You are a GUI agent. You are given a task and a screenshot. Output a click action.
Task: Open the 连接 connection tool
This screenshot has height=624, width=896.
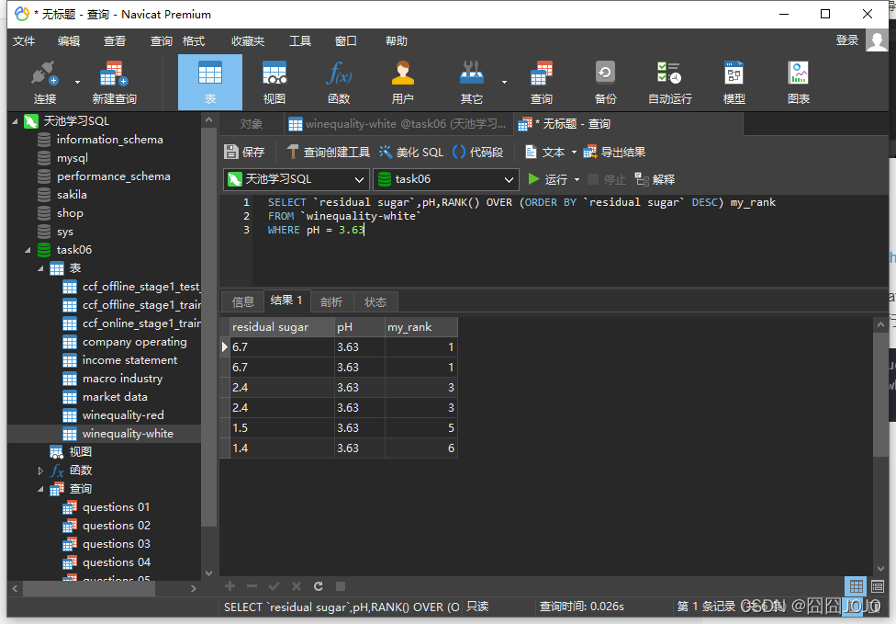click(45, 83)
